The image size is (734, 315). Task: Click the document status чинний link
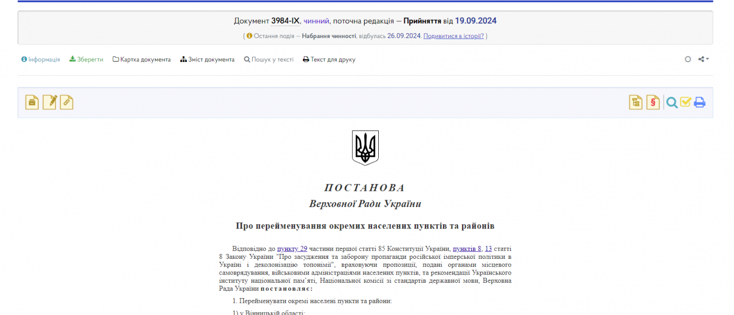pos(316,21)
